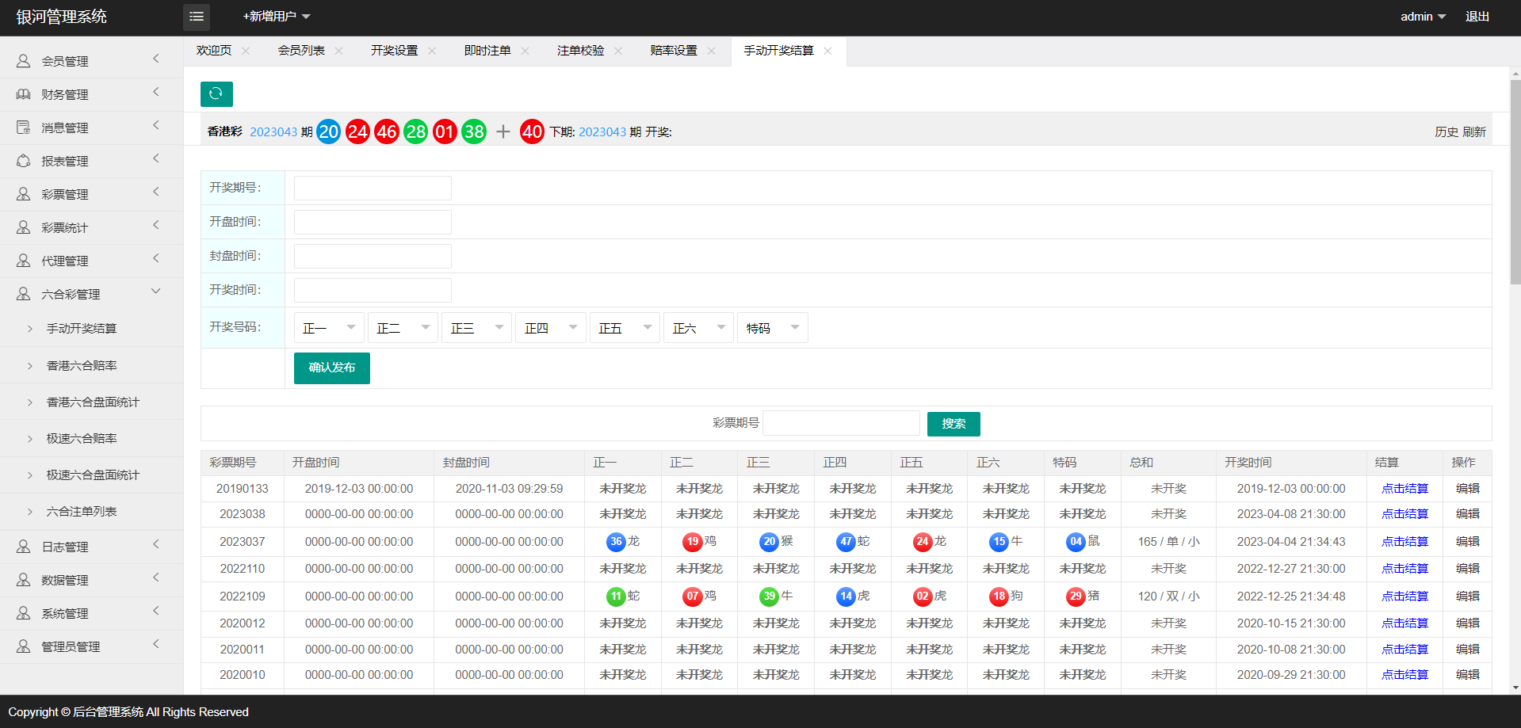Click the 财务管理 book icon in sidebar
The image size is (1521, 728).
coord(24,94)
